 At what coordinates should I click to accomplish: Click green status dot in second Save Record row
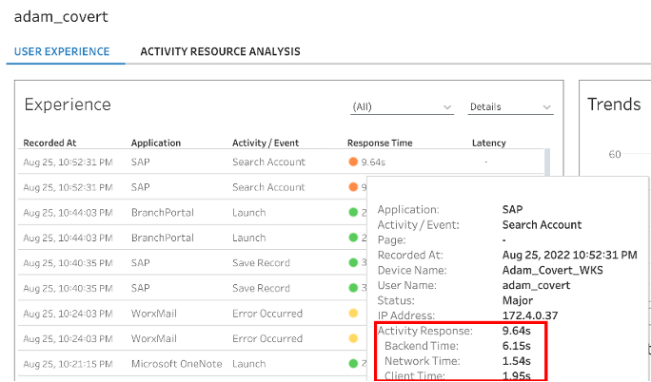[x=353, y=288]
